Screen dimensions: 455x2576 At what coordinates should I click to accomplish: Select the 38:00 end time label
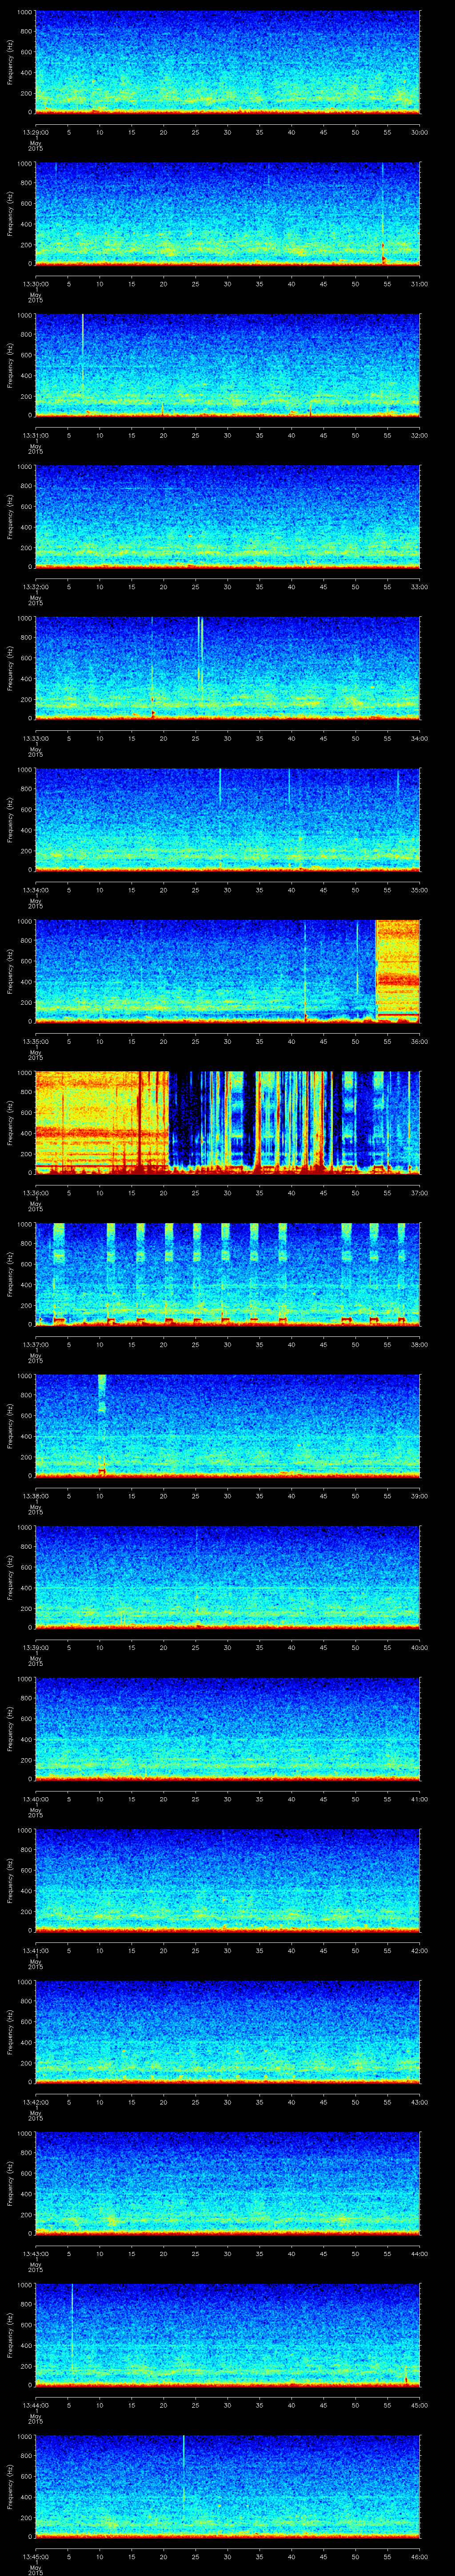point(419,1344)
